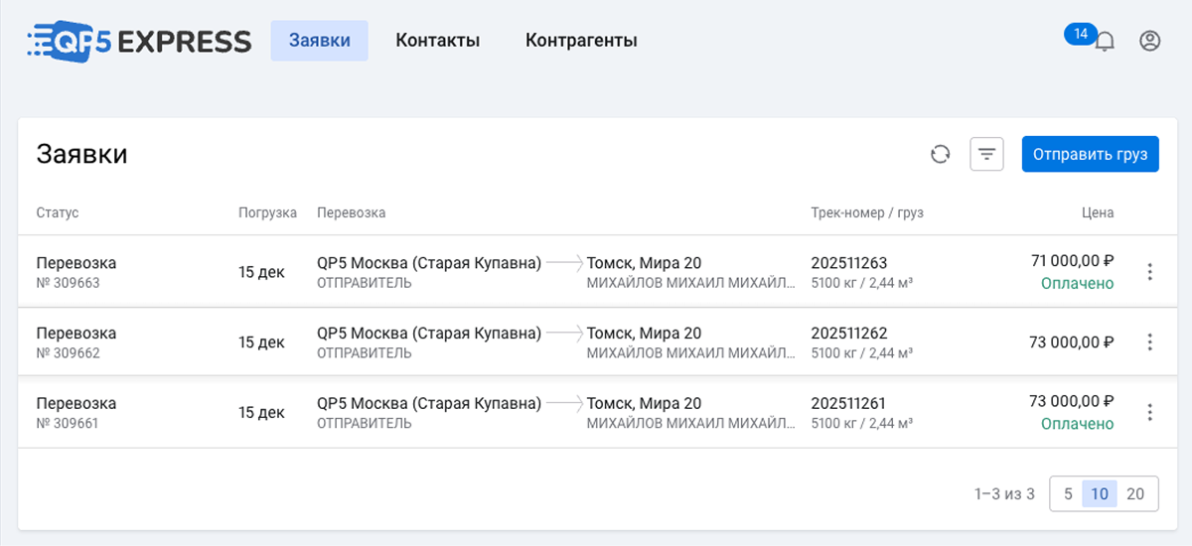Set page size to 20
Viewport: 1192px width, 546px height.
1135,493
